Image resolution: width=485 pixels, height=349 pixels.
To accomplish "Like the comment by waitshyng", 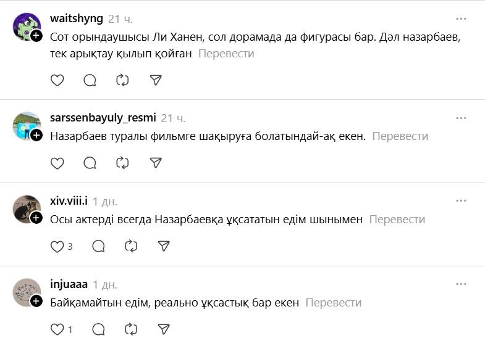I will point(57,80).
